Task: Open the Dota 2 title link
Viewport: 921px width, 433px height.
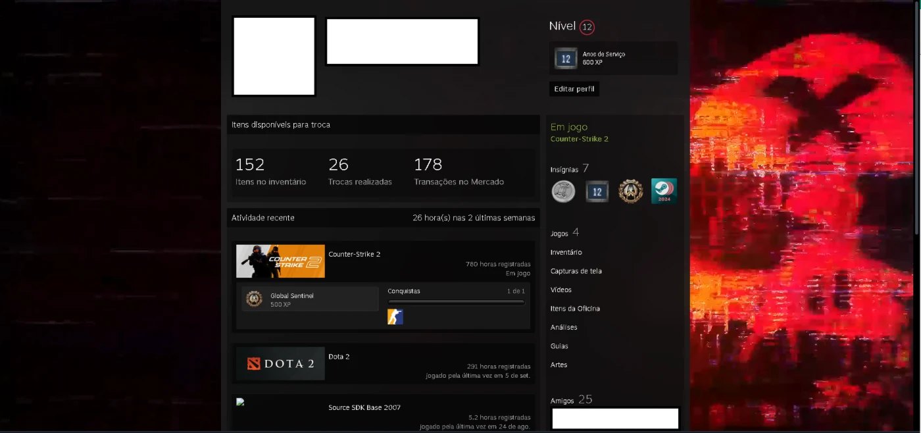Action: click(x=339, y=357)
